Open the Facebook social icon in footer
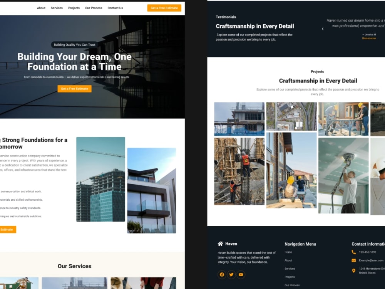Viewport: 385px width, 289px height. click(x=222, y=274)
